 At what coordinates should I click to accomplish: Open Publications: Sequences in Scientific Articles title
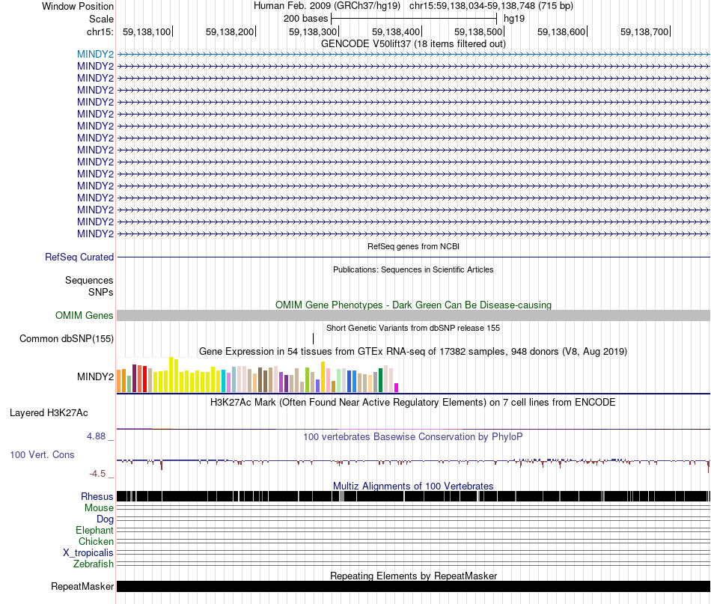coord(413,269)
